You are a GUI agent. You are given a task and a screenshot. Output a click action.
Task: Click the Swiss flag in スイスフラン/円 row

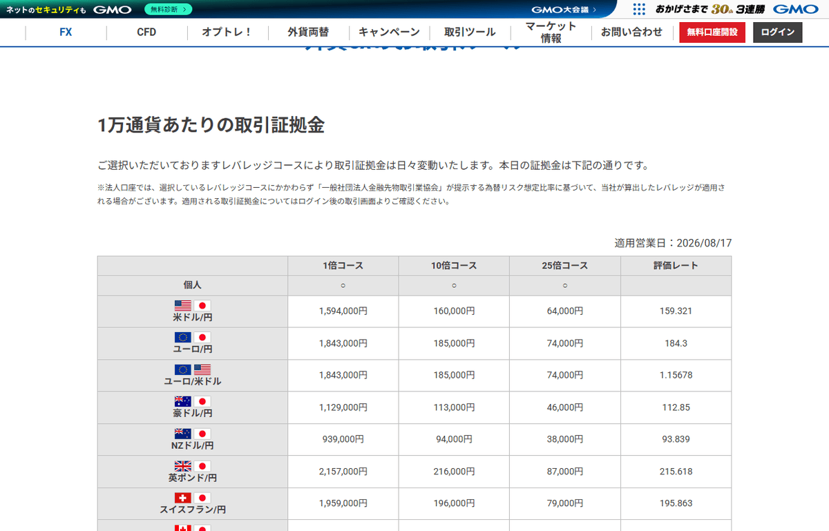click(182, 498)
